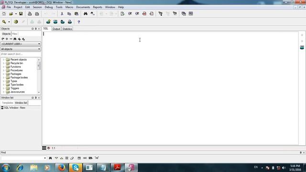Screen dimensions: 306x172
Task: Click the clear highlight eraser icon in Find bar
Action: click(72, 158)
